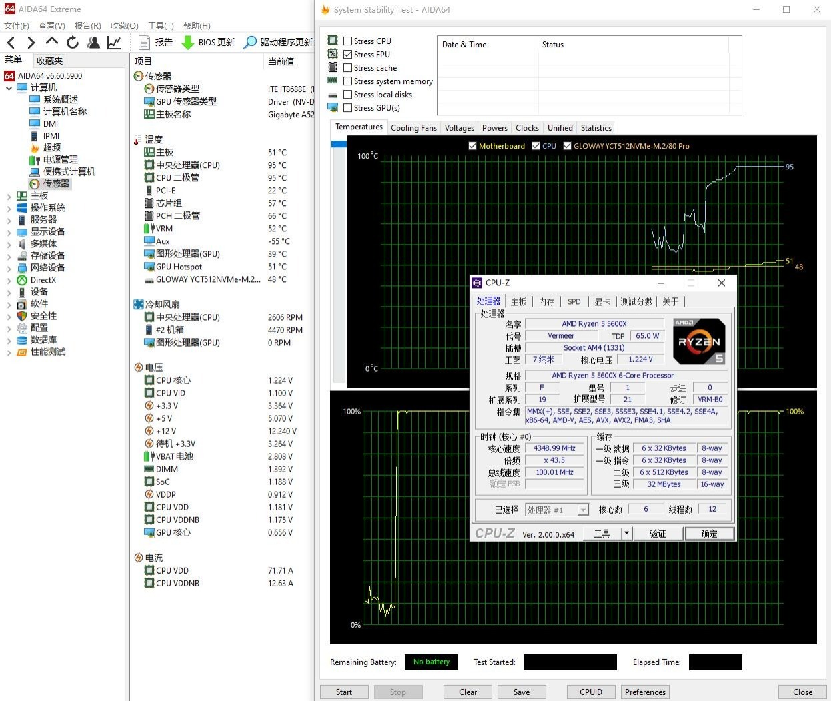
Task: Open the user icon in AIDA64 toolbar
Action: point(93,43)
